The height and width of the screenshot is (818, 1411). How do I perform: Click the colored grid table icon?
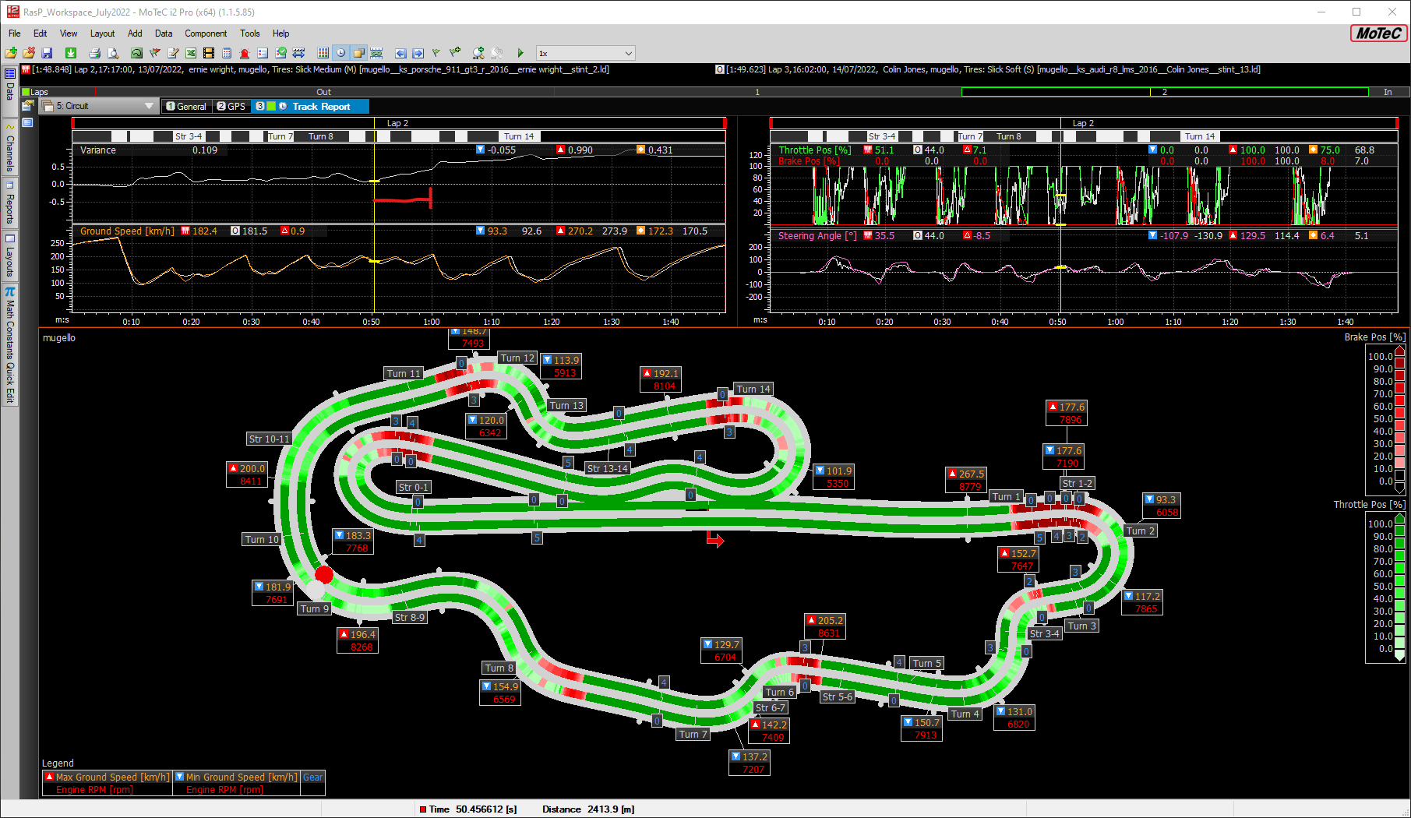[323, 53]
